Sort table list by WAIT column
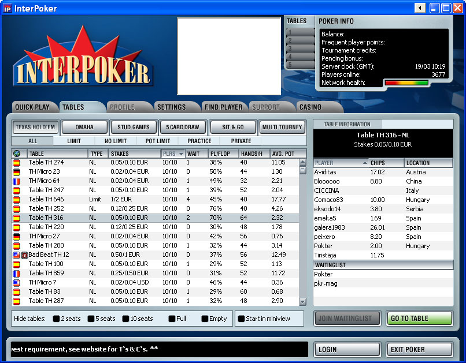Image resolution: width=466 pixels, height=363 pixels. (196, 154)
